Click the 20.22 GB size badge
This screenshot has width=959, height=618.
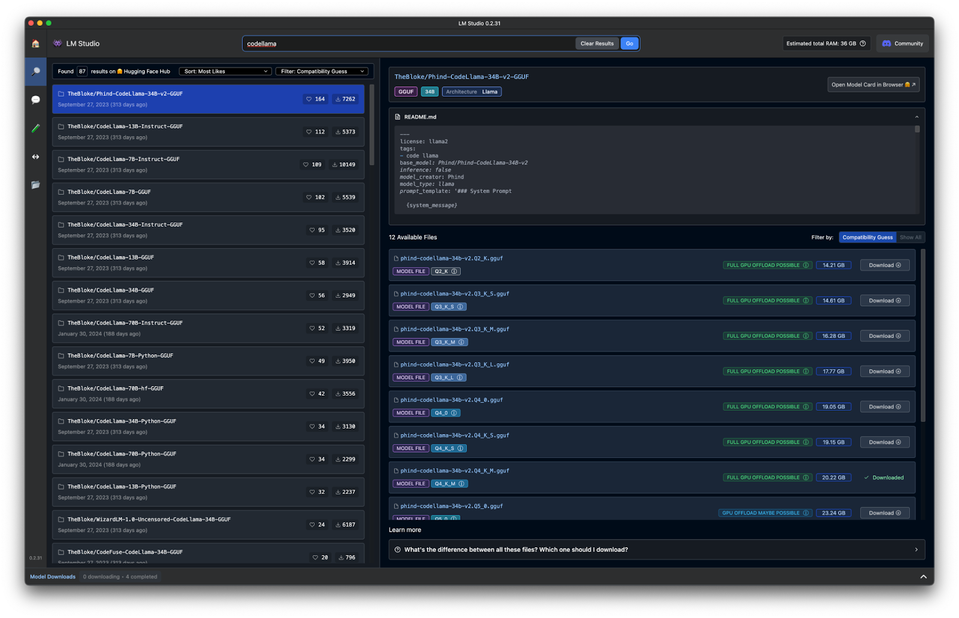tap(833, 478)
